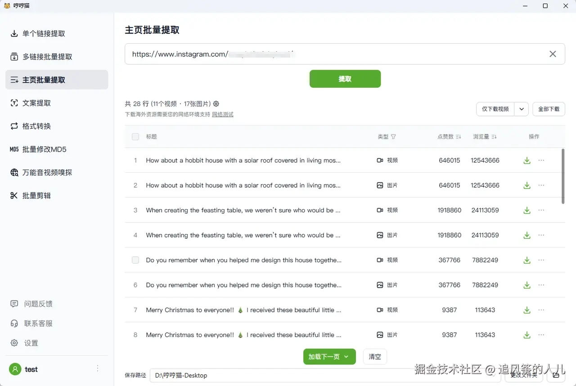Open 批量修改MD5 page

point(57,149)
